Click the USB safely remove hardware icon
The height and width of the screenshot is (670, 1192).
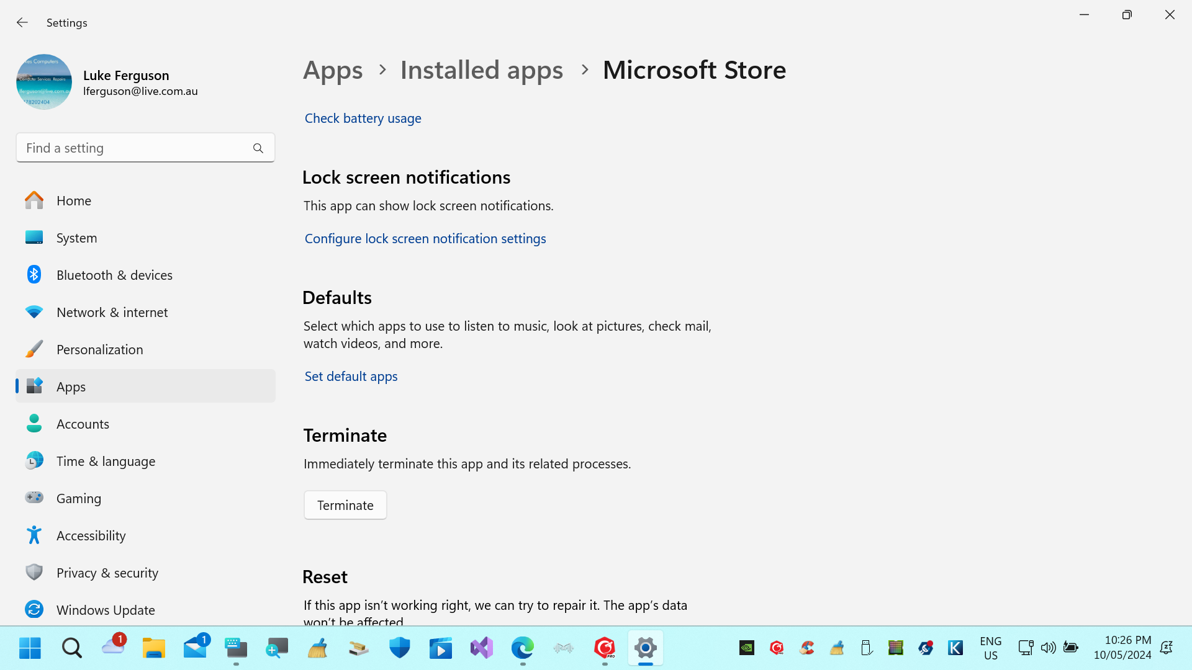[x=866, y=648]
